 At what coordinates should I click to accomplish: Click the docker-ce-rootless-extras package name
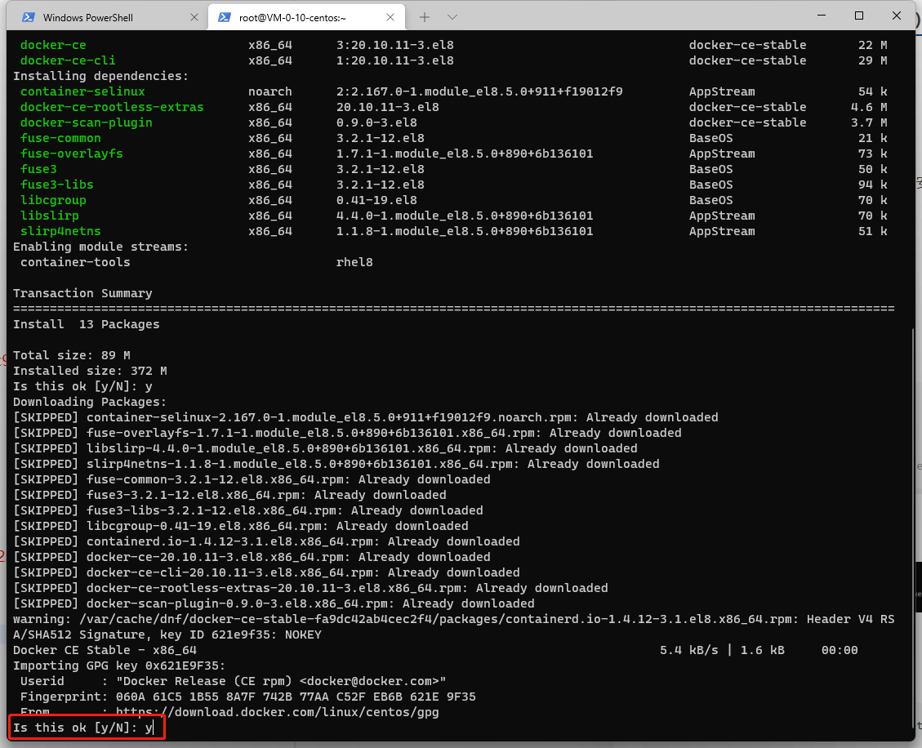point(112,107)
